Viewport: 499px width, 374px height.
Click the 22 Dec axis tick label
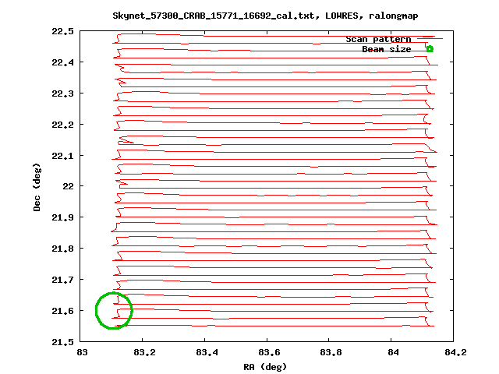68,186
